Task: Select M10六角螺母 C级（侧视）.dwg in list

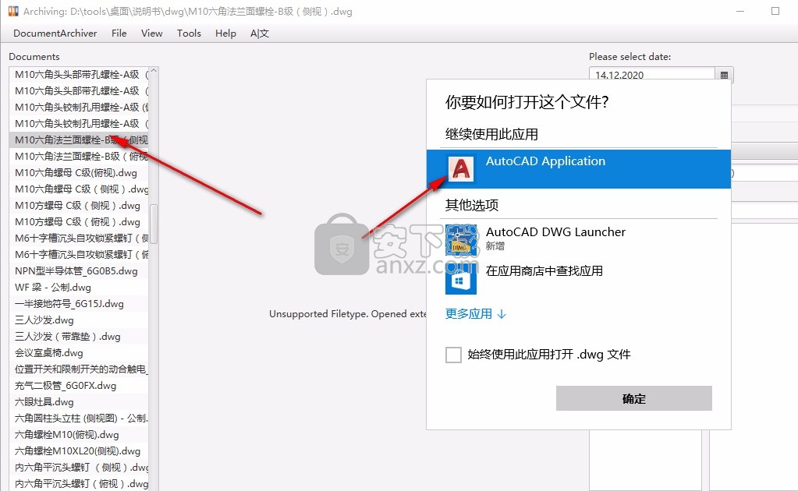Action: coord(79,189)
